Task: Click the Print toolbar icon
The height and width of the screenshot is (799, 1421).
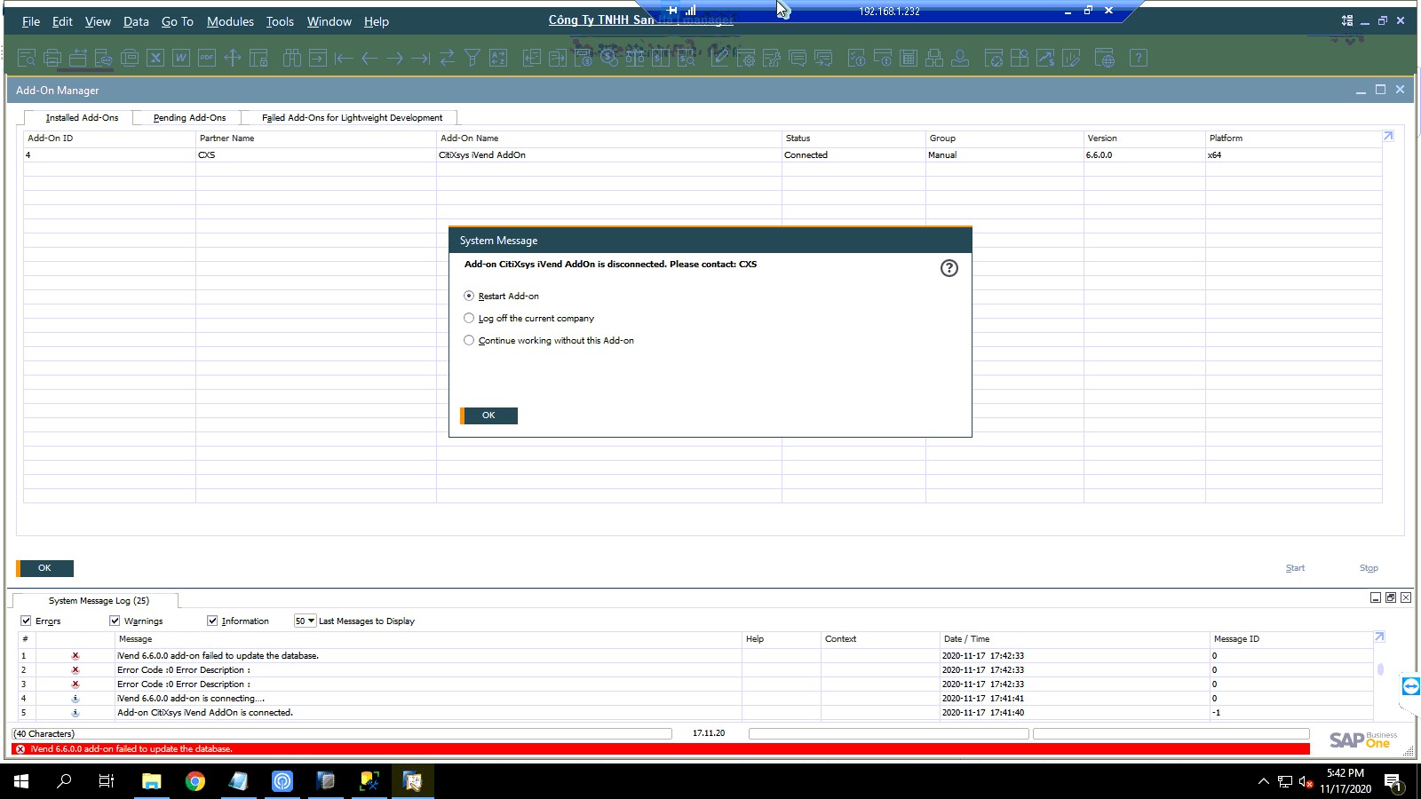Action: point(52,59)
